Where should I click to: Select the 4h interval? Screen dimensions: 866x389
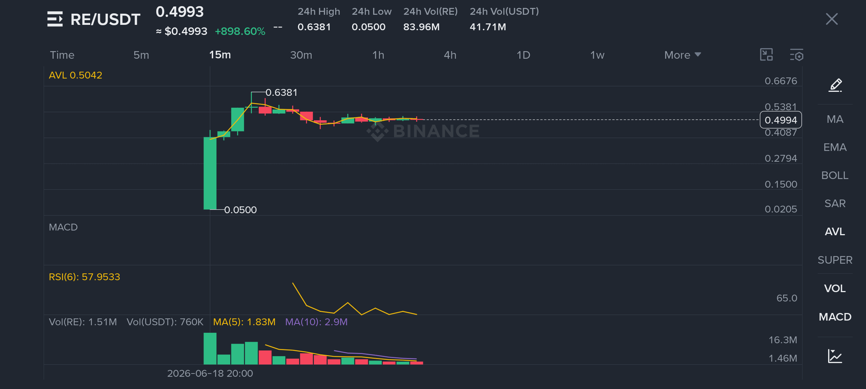[x=450, y=55]
